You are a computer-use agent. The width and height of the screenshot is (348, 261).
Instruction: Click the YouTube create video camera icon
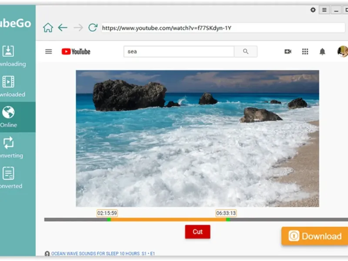point(288,51)
